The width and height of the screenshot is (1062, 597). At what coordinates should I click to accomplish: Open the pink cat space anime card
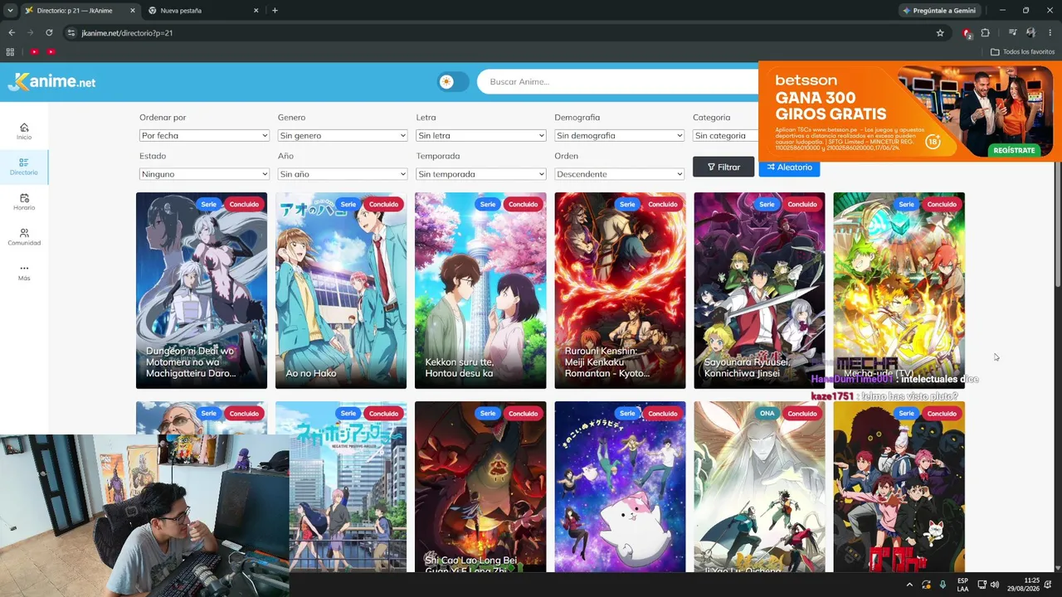(x=621, y=487)
